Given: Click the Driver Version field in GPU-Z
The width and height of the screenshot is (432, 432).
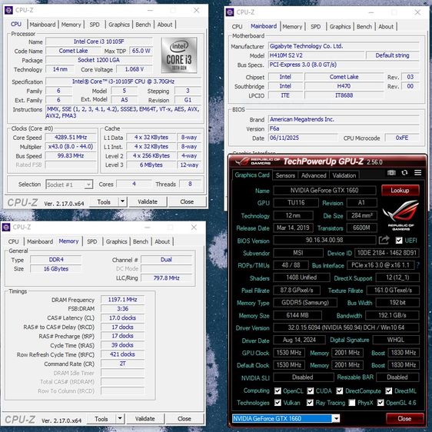Looking at the screenshot, I should tap(346, 327).
